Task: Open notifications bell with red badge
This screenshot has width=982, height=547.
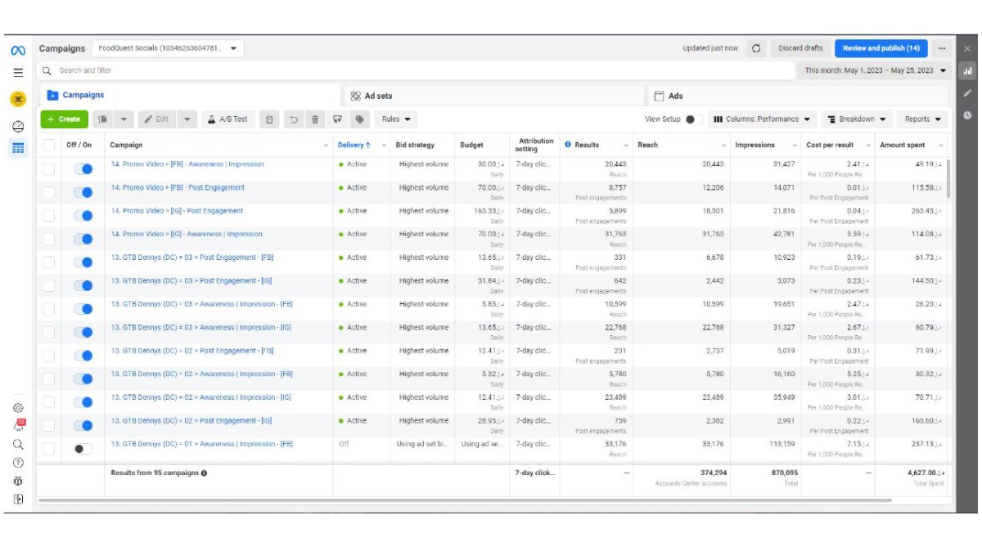Action: pyautogui.click(x=19, y=425)
